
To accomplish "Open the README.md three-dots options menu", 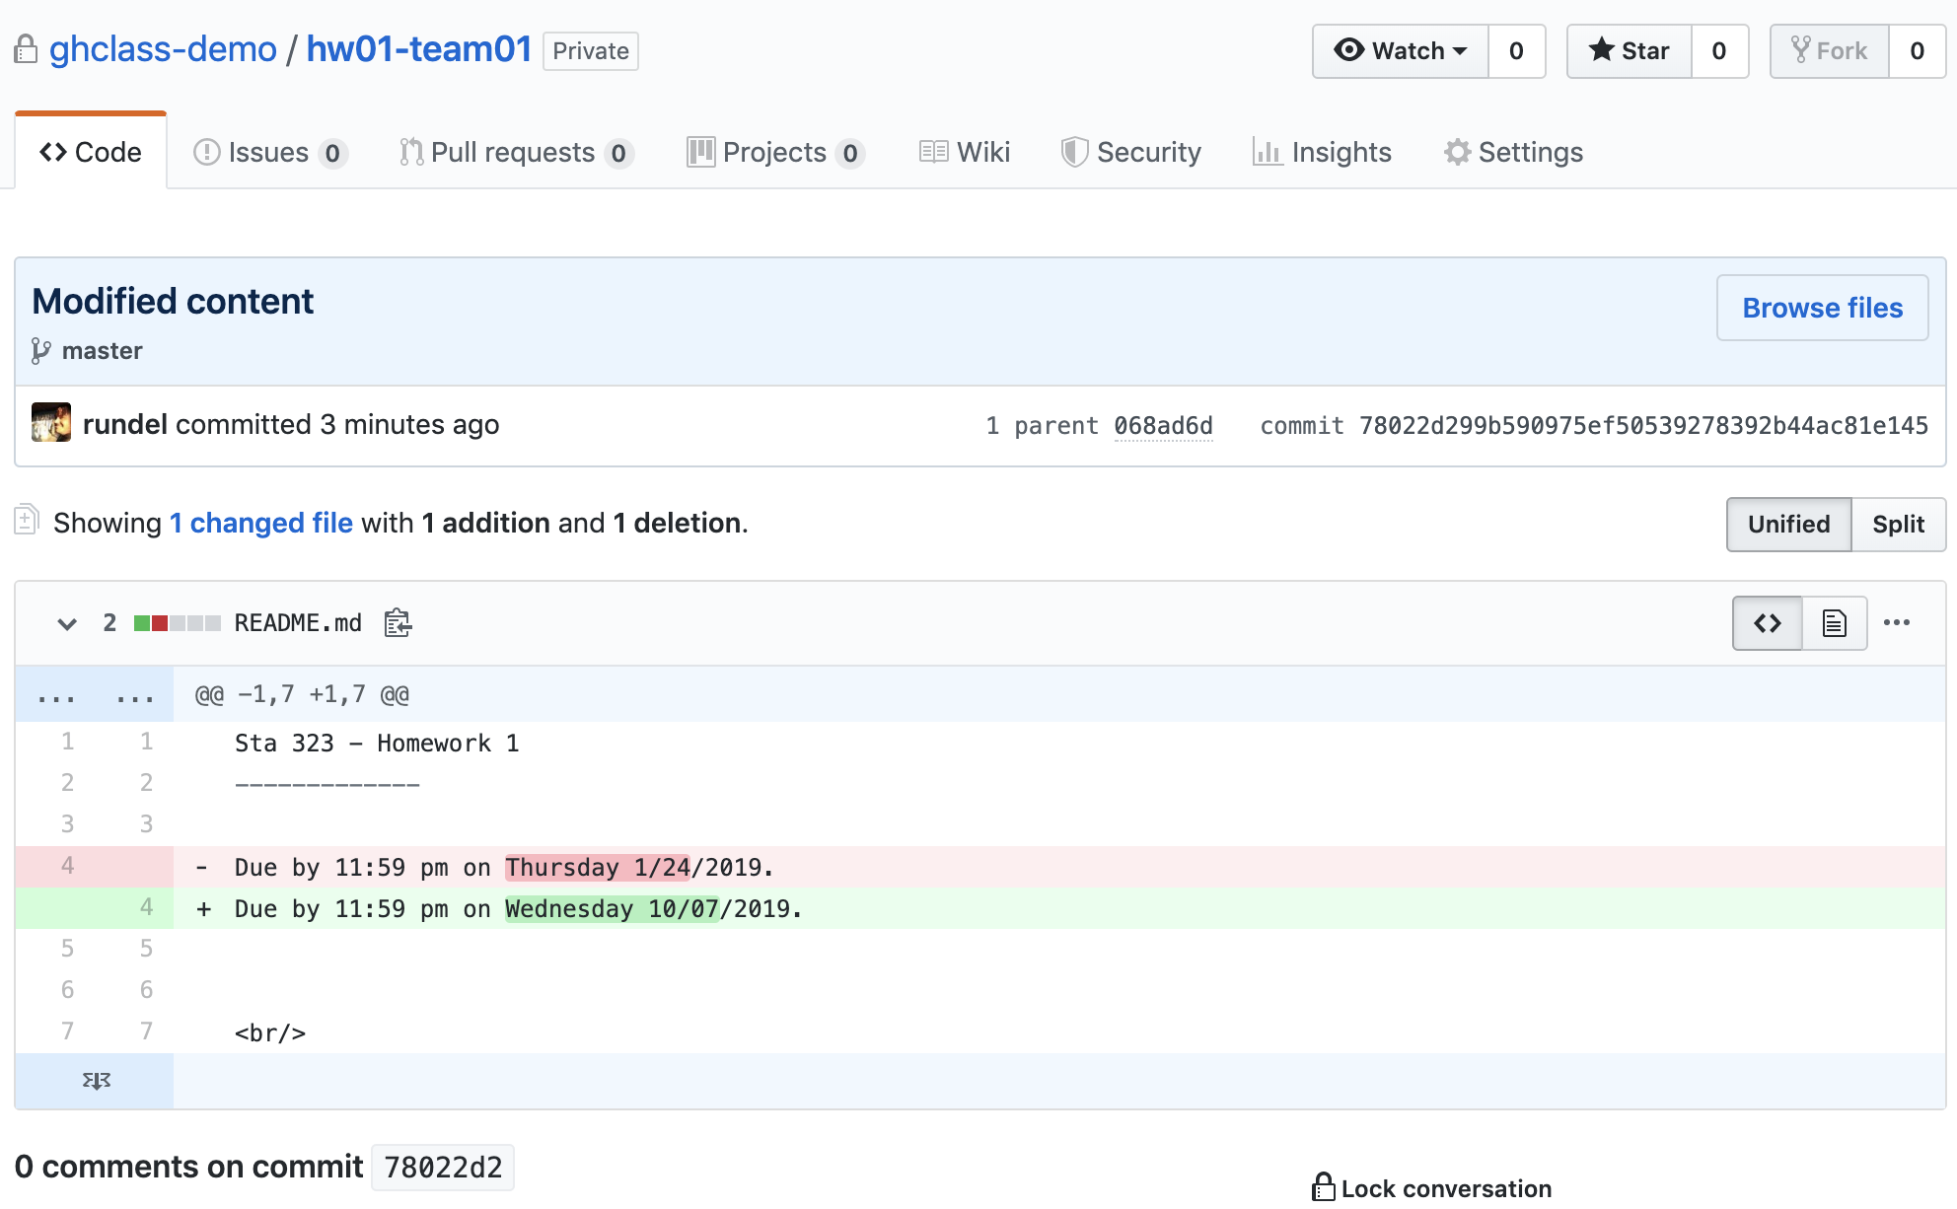I will coord(1897,622).
